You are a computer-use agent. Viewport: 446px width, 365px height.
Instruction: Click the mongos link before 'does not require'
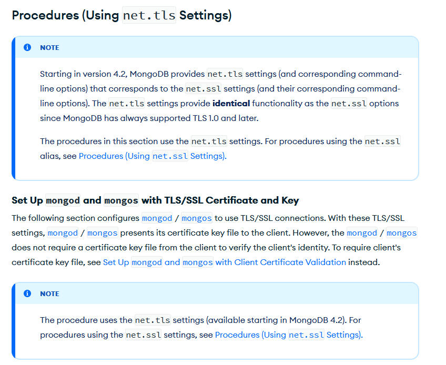tap(401, 232)
